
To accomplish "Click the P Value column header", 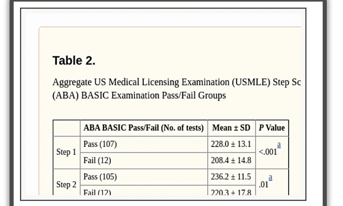I will click(272, 128).
